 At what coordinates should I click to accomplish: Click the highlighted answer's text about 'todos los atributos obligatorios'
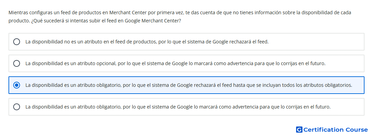[x=189, y=85]
